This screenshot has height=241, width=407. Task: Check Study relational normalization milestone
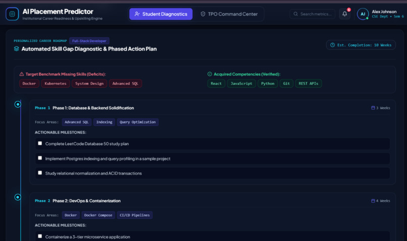coord(40,173)
